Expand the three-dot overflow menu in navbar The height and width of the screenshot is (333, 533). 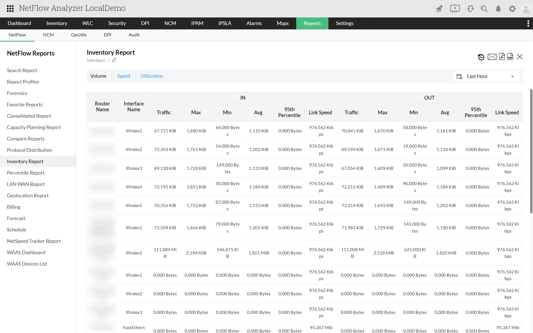click(x=528, y=23)
